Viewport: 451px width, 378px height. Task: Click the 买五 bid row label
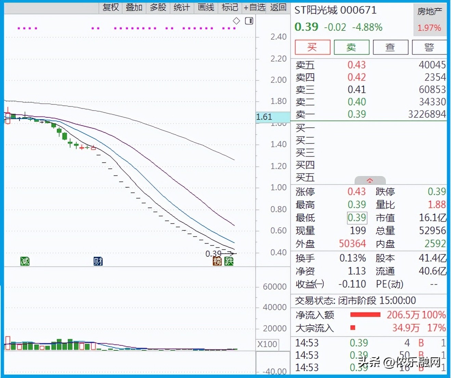(x=305, y=177)
